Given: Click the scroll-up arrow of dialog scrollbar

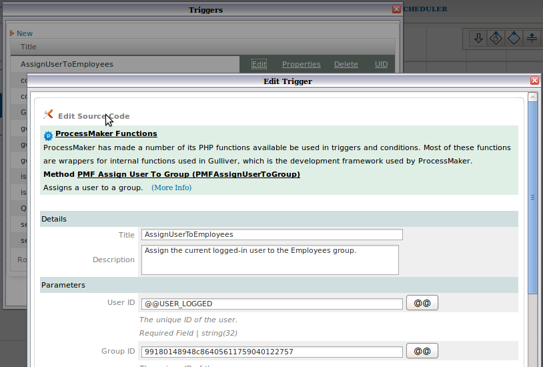Looking at the screenshot, I should 532,97.
